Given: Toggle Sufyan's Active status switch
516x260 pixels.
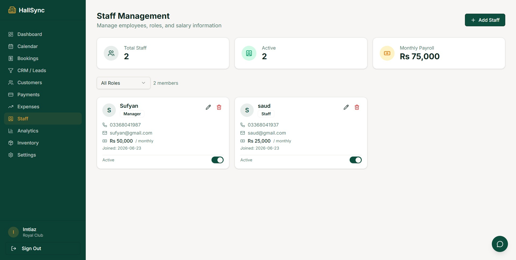Looking at the screenshot, I should point(217,160).
